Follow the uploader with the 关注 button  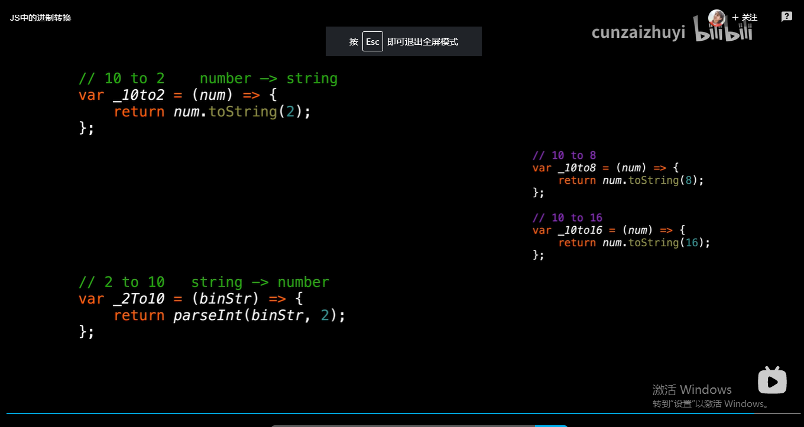coord(745,18)
